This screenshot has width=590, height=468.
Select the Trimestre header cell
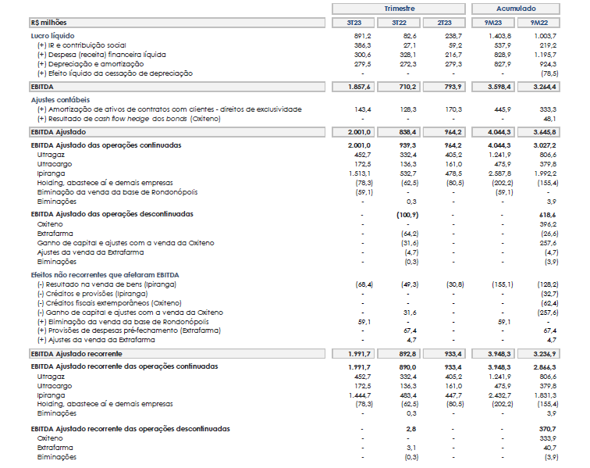pos(399,9)
